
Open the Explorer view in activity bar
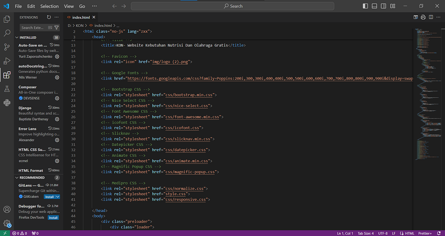[x=7, y=19]
